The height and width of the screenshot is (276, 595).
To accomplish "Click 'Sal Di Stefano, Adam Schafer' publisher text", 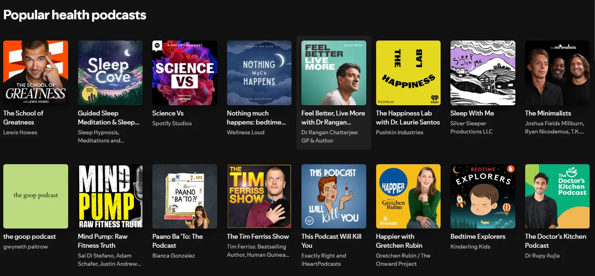I will click(109, 260).
